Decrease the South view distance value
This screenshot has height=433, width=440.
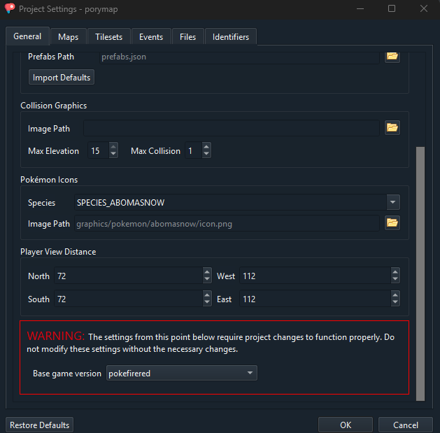pos(207,303)
